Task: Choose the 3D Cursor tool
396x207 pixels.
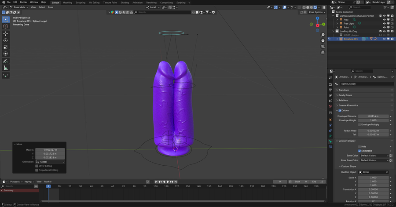Action: point(6,26)
